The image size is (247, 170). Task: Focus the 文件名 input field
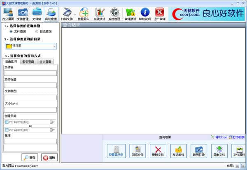tap(30, 73)
